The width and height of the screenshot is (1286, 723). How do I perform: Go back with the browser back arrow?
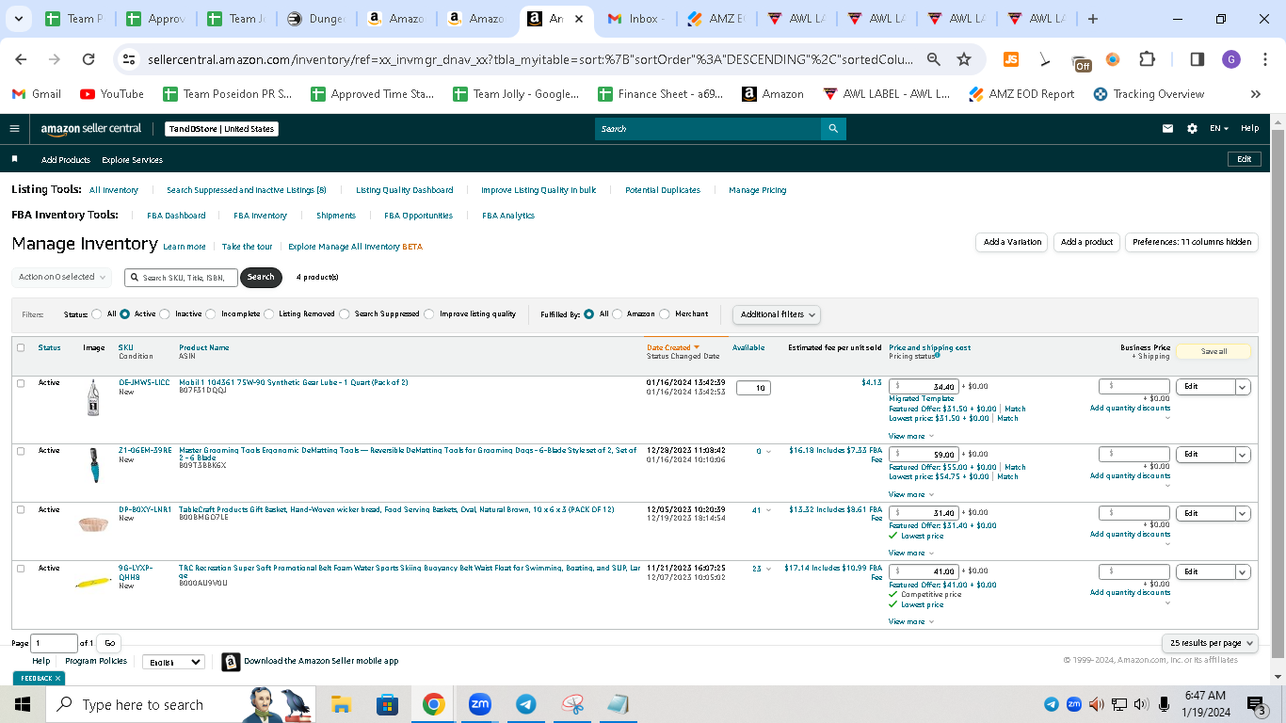pos(21,59)
